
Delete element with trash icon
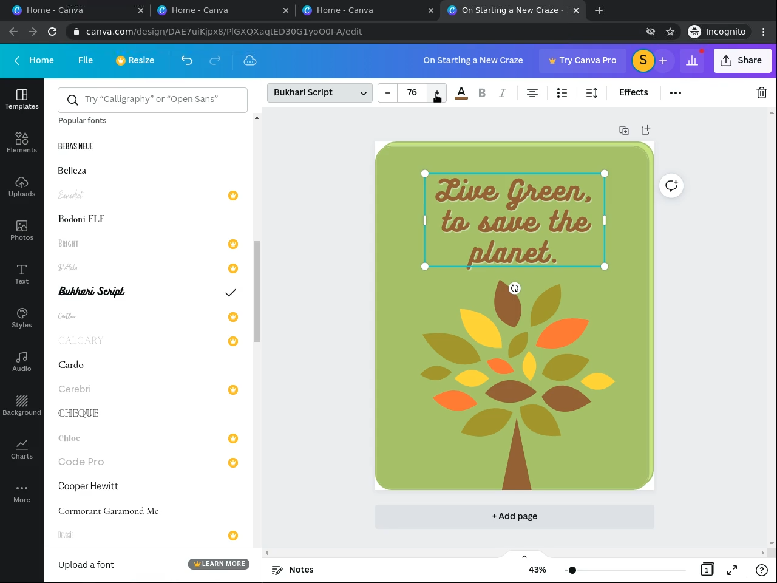tap(761, 93)
